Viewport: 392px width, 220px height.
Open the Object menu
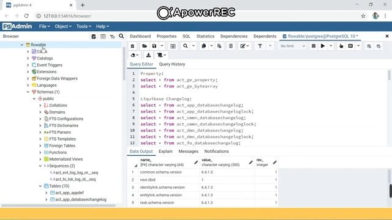point(63,26)
